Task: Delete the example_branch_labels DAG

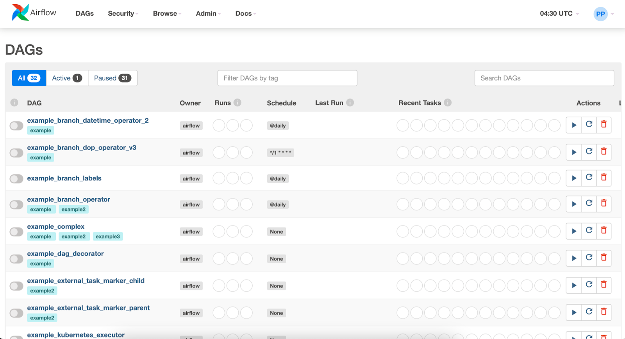Action: 604,178
